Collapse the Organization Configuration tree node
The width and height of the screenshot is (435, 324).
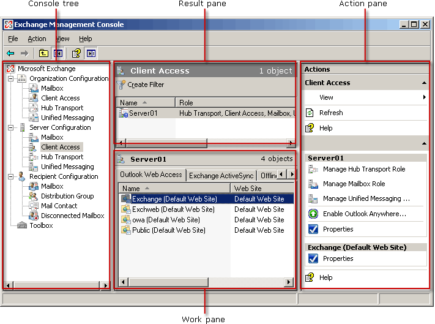(x=10, y=78)
